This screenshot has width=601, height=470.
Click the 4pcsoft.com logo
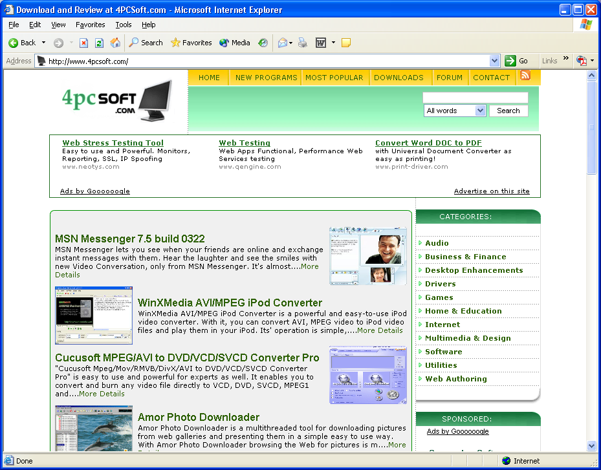[x=117, y=101]
